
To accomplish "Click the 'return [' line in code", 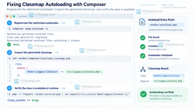I will [x=22, y=68].
